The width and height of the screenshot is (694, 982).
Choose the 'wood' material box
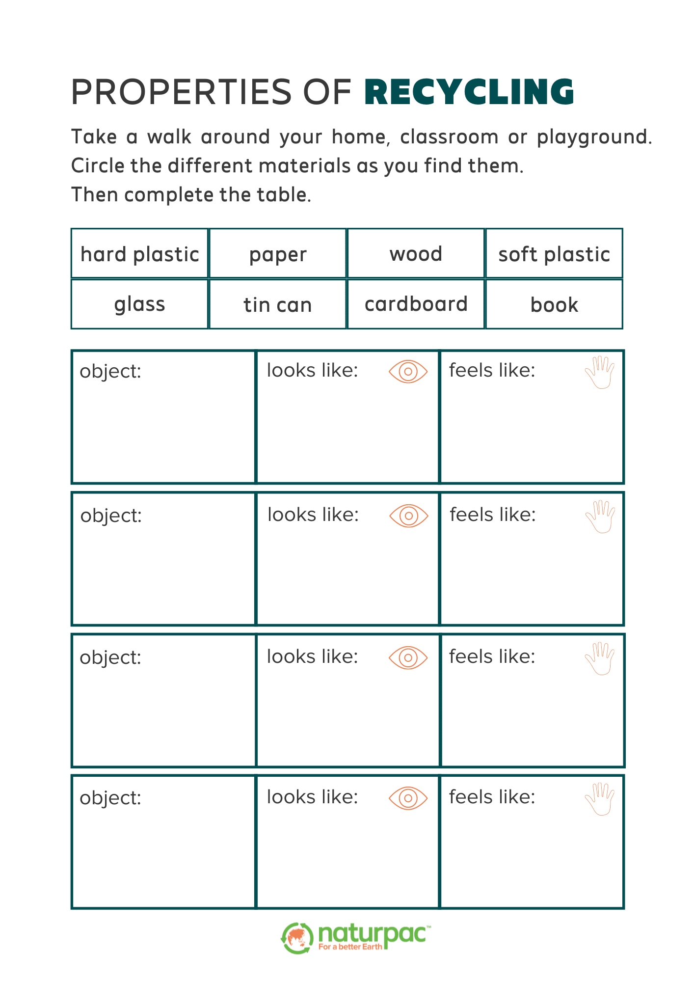(416, 254)
